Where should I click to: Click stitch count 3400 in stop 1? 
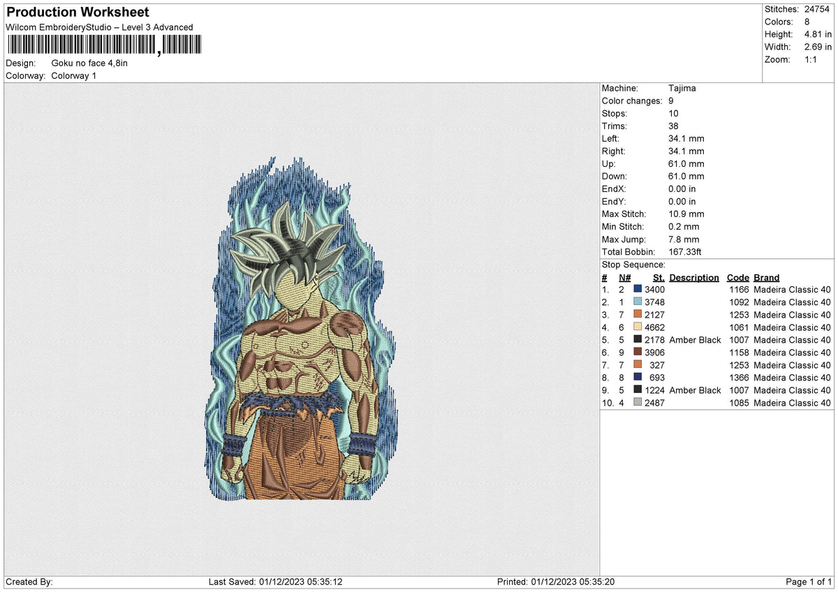[x=654, y=289]
